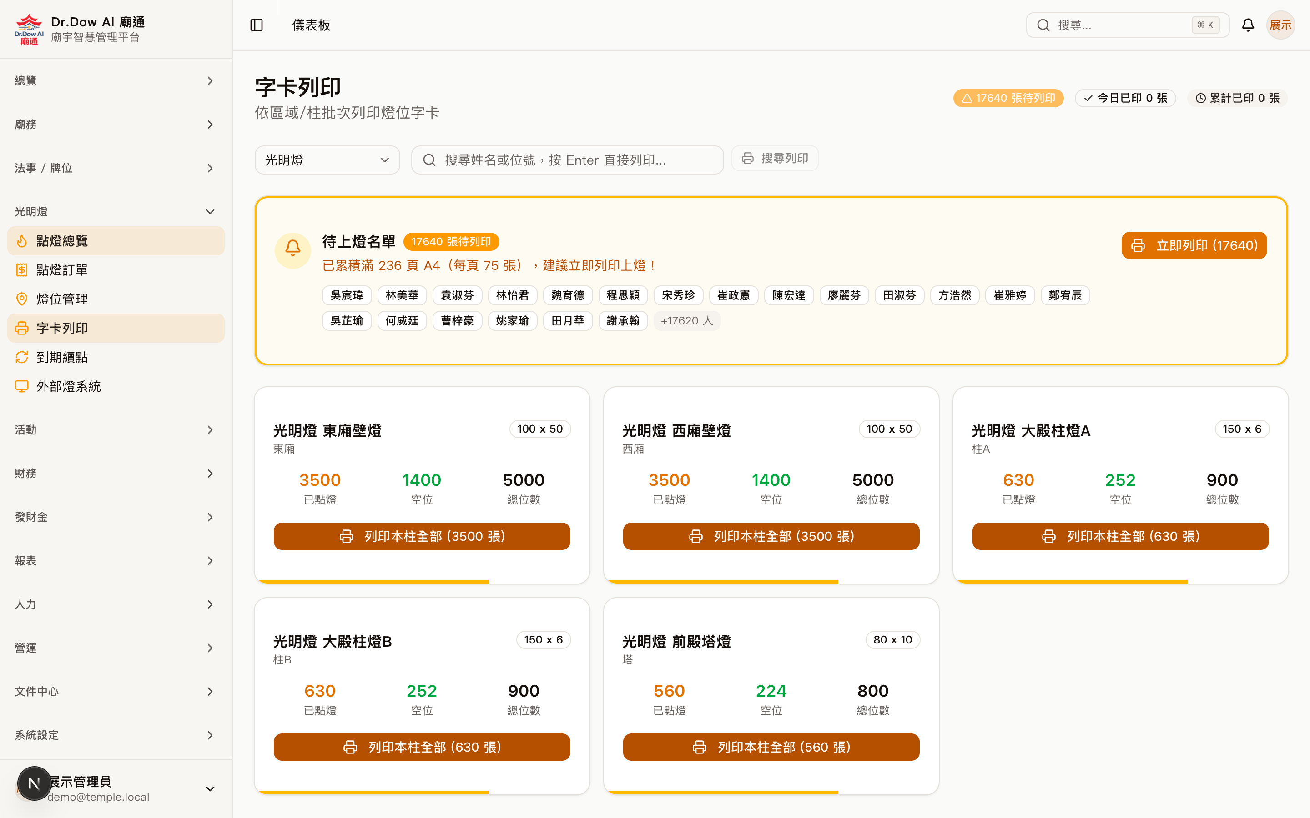1310x818 pixels.
Task: Print all 東廂壁燈 cards (3500 張)
Action: pos(422,536)
